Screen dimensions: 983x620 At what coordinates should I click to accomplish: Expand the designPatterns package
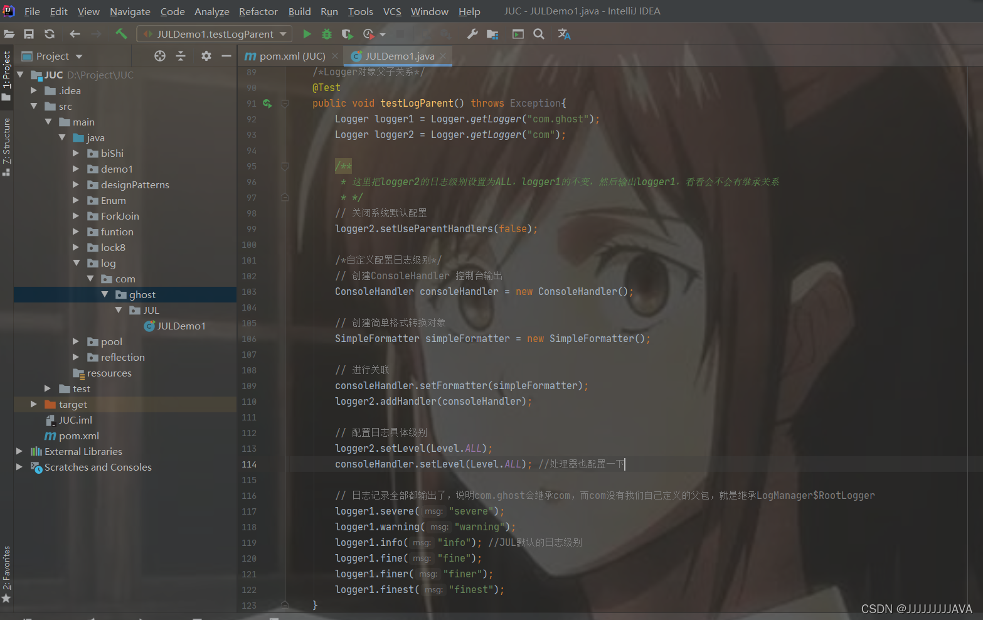76,184
